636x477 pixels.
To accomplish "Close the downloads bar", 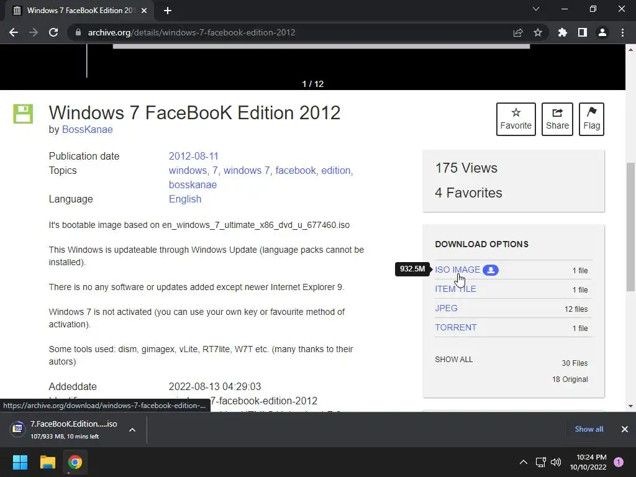I will 625,429.
